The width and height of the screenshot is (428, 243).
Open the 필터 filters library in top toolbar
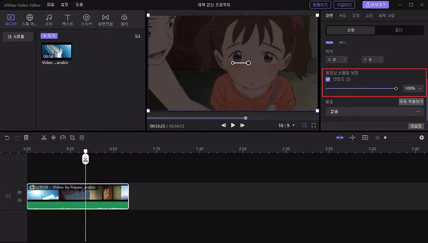124,20
